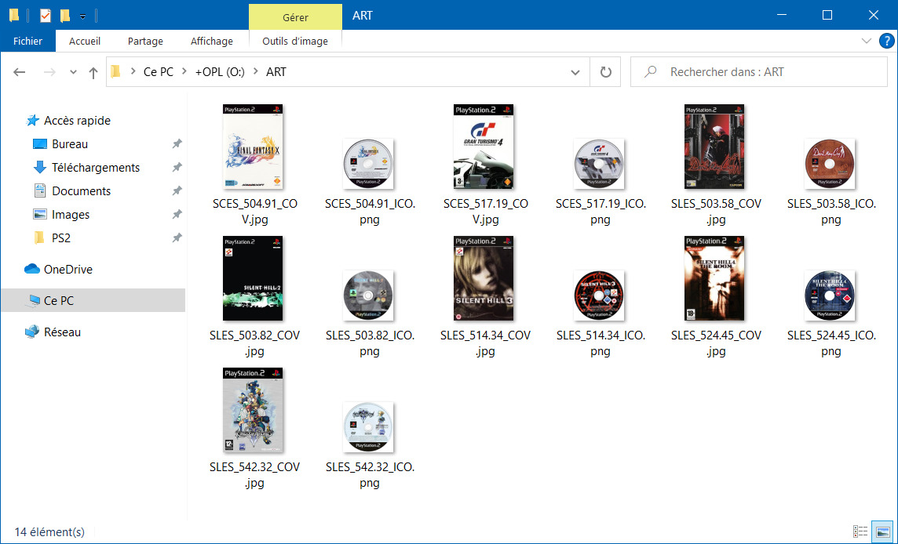The height and width of the screenshot is (544, 898).
Task: Click the ART breadcrumb in address bar
Action: [276, 72]
